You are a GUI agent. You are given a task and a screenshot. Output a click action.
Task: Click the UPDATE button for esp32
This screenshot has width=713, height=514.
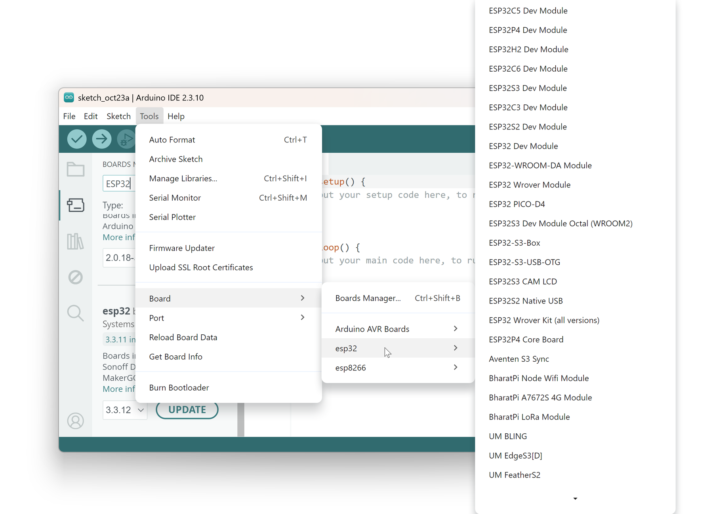187,410
